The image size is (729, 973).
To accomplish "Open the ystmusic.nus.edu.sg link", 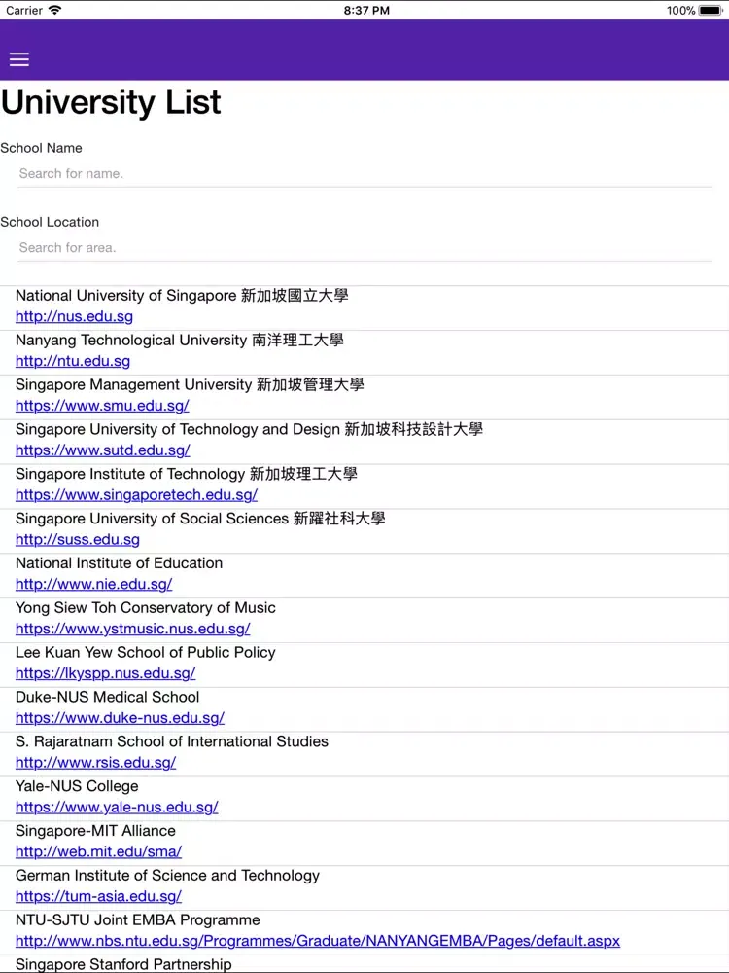I will click(132, 630).
